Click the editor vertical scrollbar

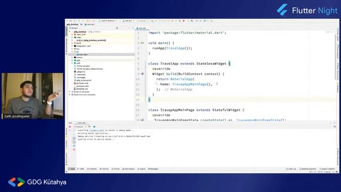point(335,57)
